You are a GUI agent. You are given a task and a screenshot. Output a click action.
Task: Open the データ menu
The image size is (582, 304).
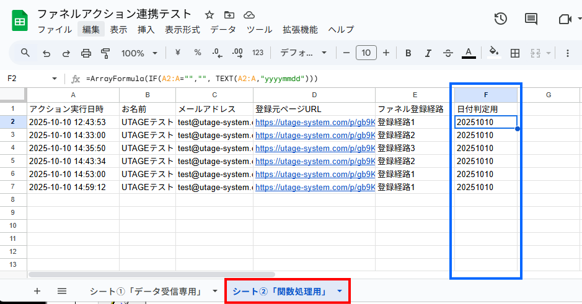pyautogui.click(x=223, y=30)
